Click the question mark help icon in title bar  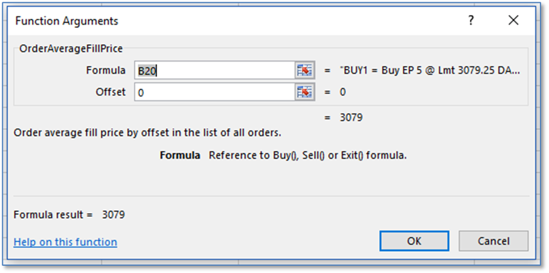point(471,21)
